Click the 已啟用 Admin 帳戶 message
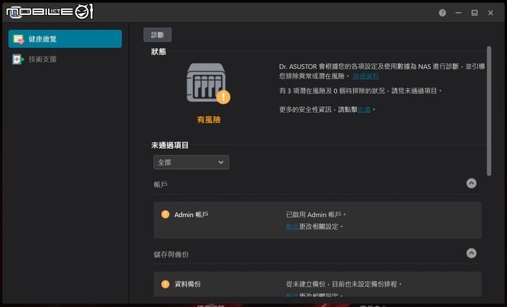 click(316, 215)
